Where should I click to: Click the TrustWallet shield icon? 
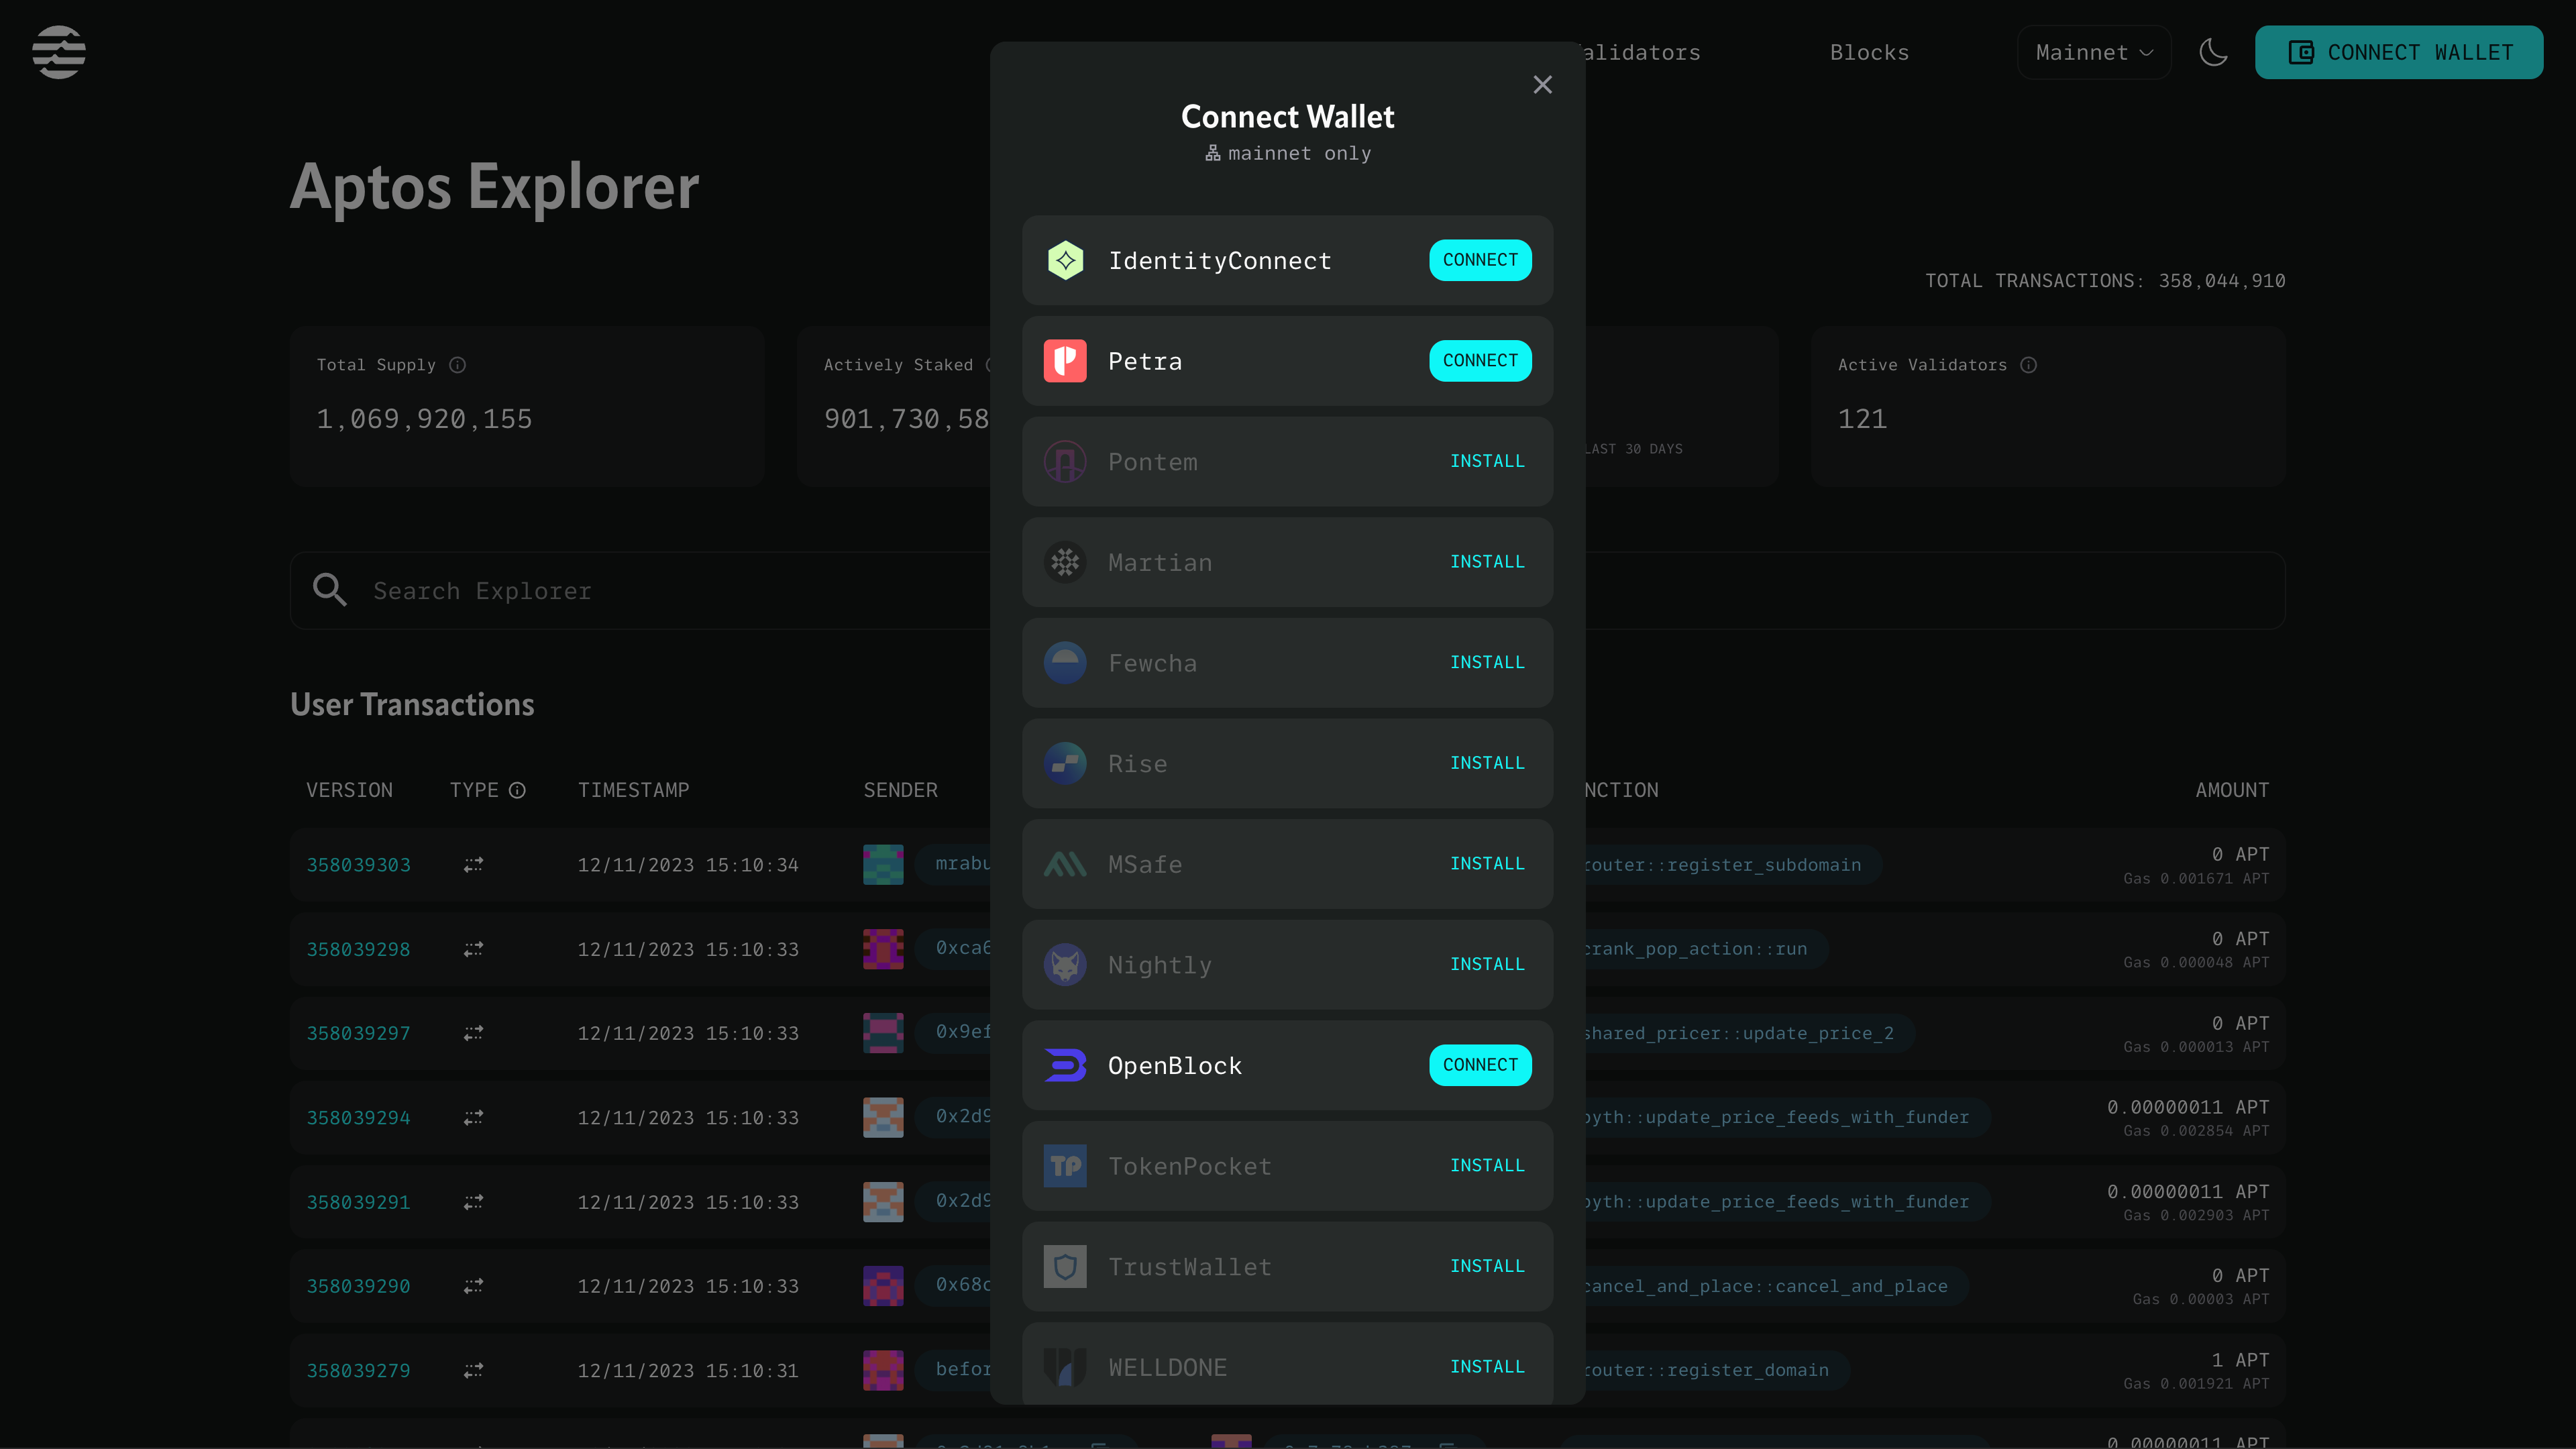pyautogui.click(x=1065, y=1267)
